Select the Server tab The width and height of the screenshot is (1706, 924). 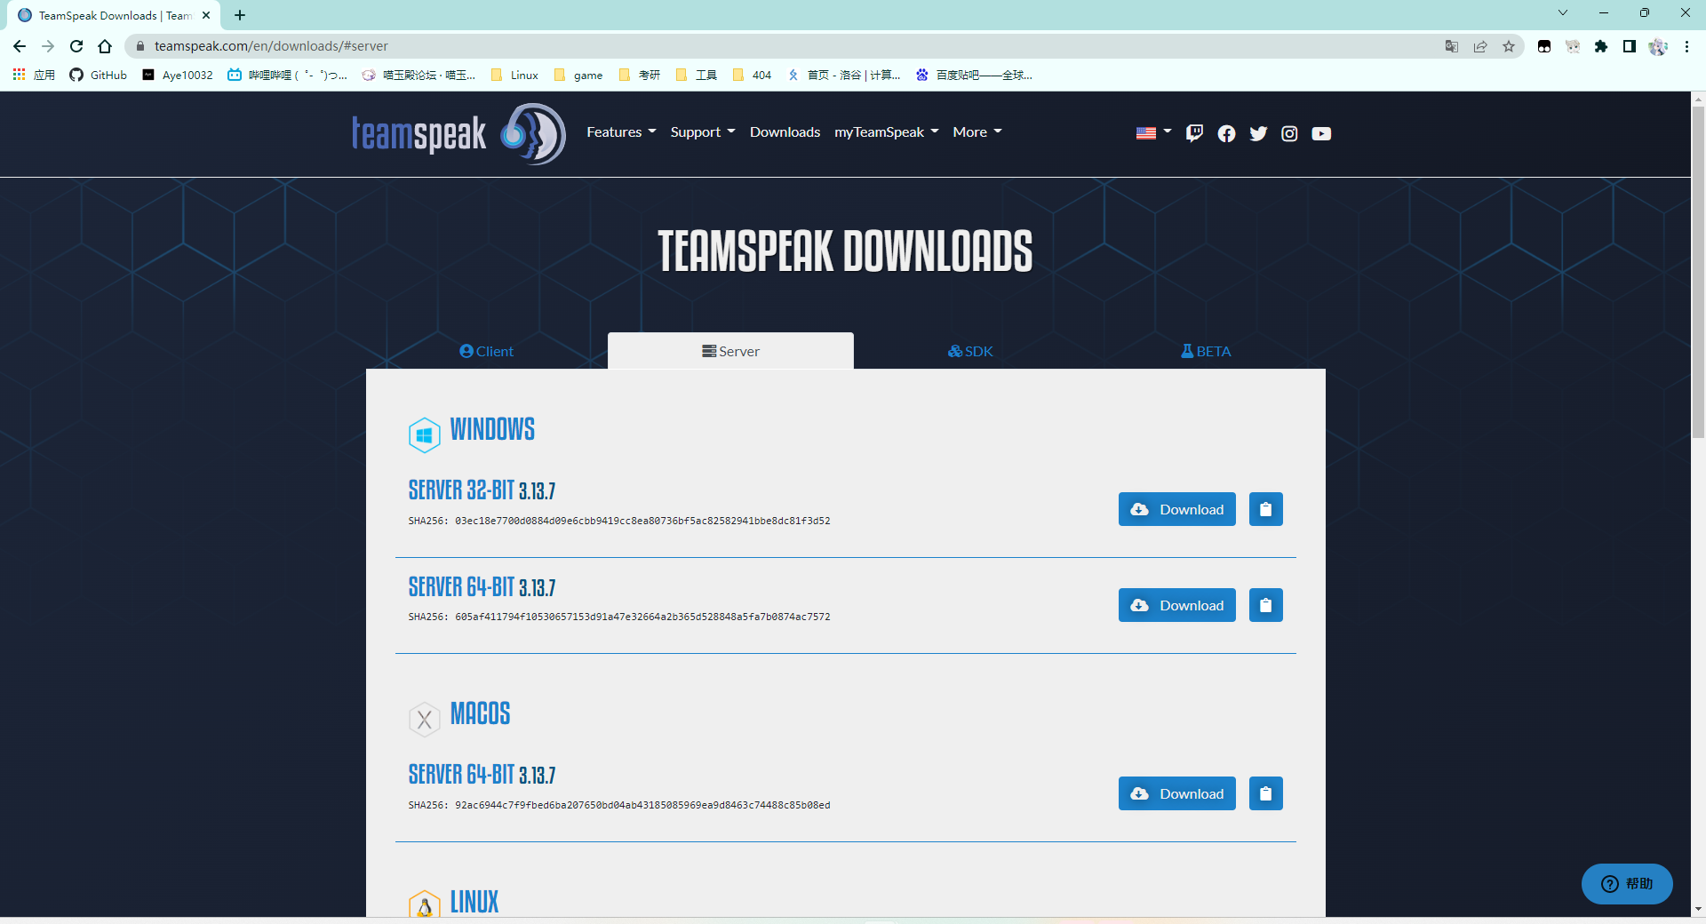730,351
